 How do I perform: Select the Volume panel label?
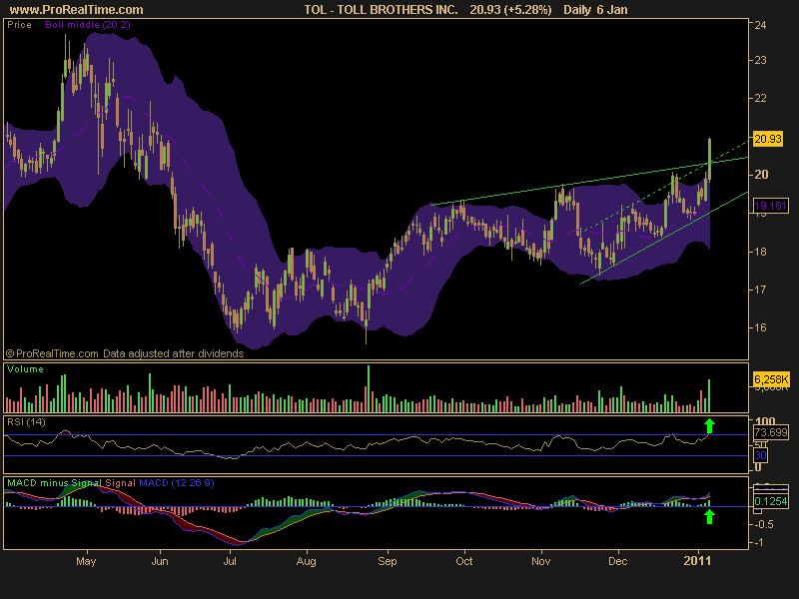pos(25,369)
